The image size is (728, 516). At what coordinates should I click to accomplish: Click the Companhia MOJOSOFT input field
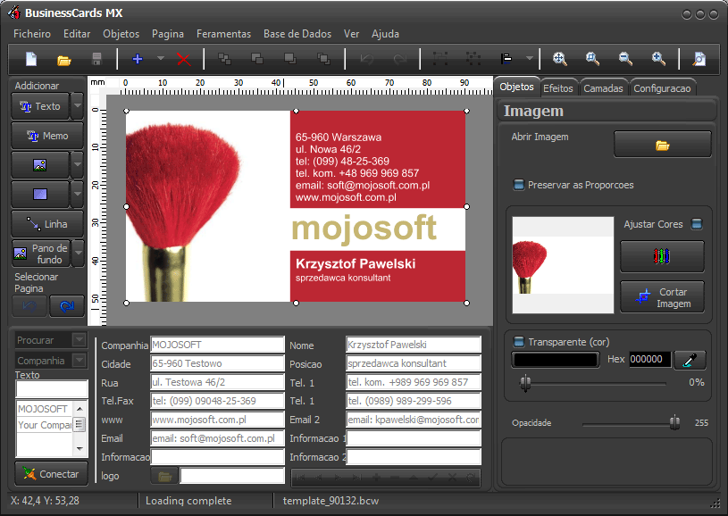pos(217,345)
